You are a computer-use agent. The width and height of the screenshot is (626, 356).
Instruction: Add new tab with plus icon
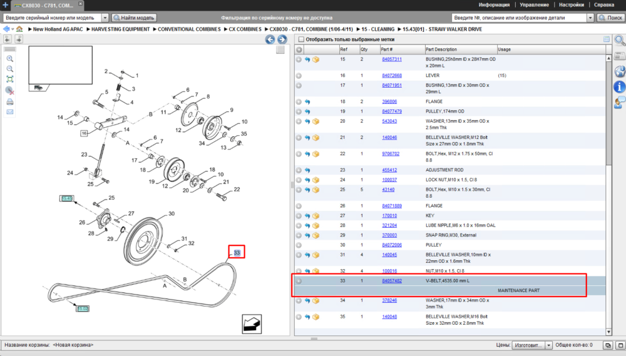coord(6,5)
